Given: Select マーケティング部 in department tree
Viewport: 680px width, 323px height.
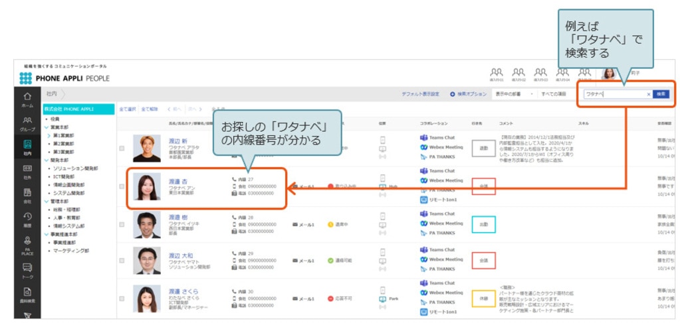Looking at the screenshot, I should coord(71,251).
